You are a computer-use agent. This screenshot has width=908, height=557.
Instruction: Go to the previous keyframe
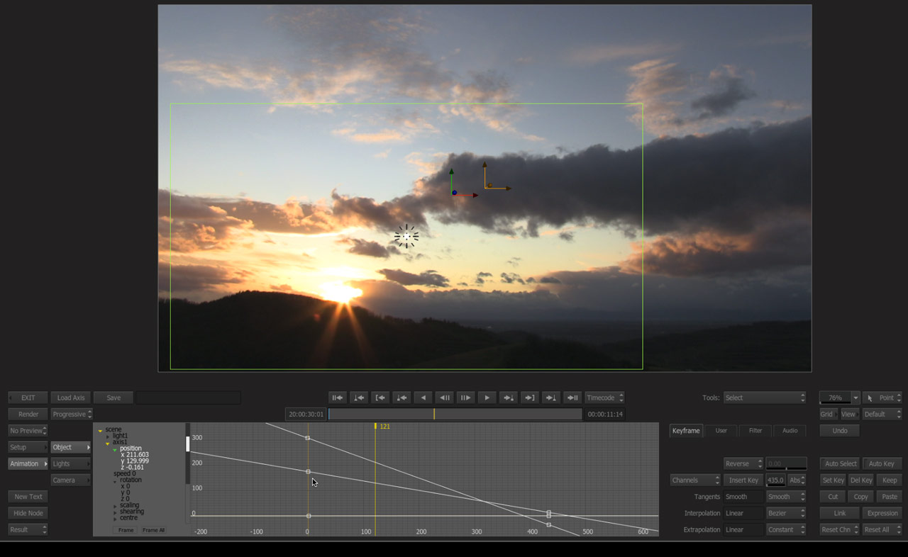click(402, 398)
